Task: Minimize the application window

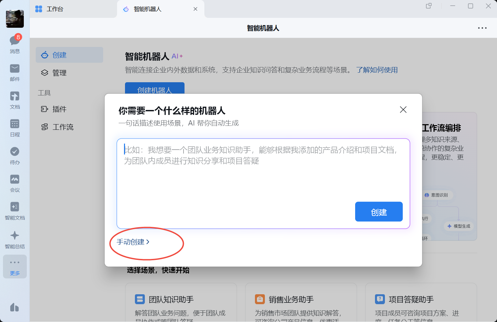Action: pos(453,6)
